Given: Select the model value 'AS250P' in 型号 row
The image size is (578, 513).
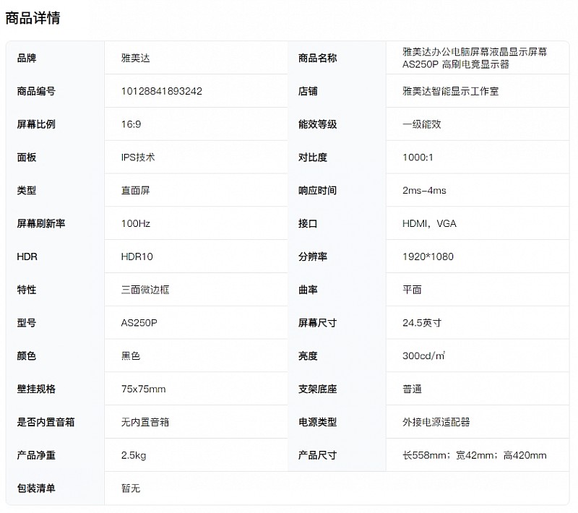Looking at the screenshot, I should pos(139,323).
